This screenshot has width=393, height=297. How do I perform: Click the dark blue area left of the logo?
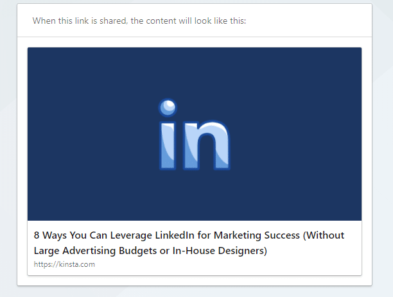tap(83, 135)
